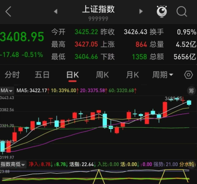Tap the 下跌 count 1358

click(x=140, y=57)
